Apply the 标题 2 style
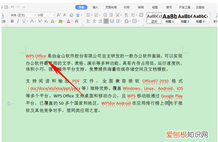The width and height of the screenshot is (218, 142). [x=185, y=18]
